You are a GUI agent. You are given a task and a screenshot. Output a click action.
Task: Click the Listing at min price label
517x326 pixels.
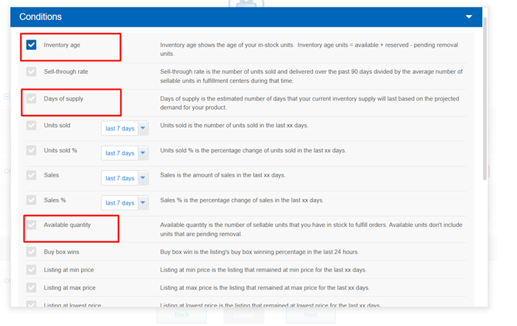[69, 270]
